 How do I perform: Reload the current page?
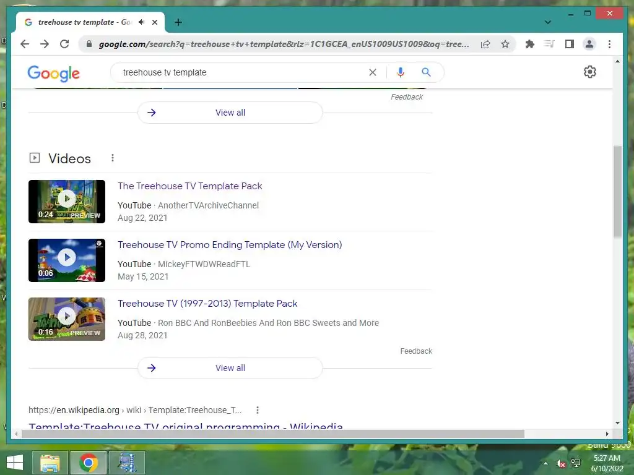point(64,44)
